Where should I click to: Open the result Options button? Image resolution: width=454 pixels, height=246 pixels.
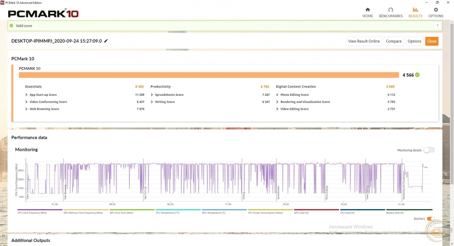pyautogui.click(x=414, y=41)
